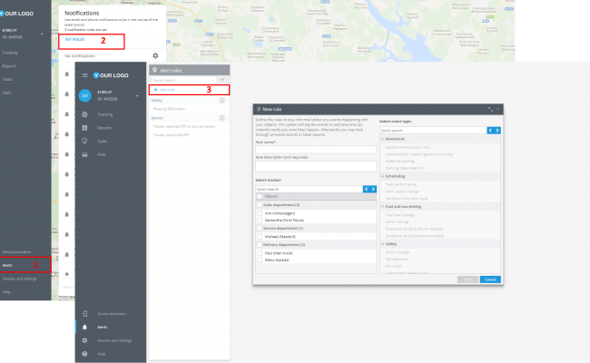Check the Service department (1) group checkbox
This screenshot has width=590, height=363.
click(260, 229)
